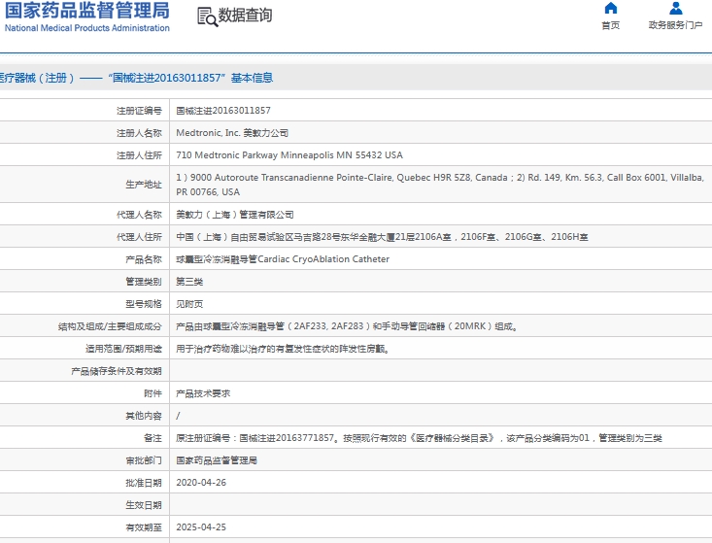
Task: Click the 首页 text label
Action: click(x=611, y=25)
